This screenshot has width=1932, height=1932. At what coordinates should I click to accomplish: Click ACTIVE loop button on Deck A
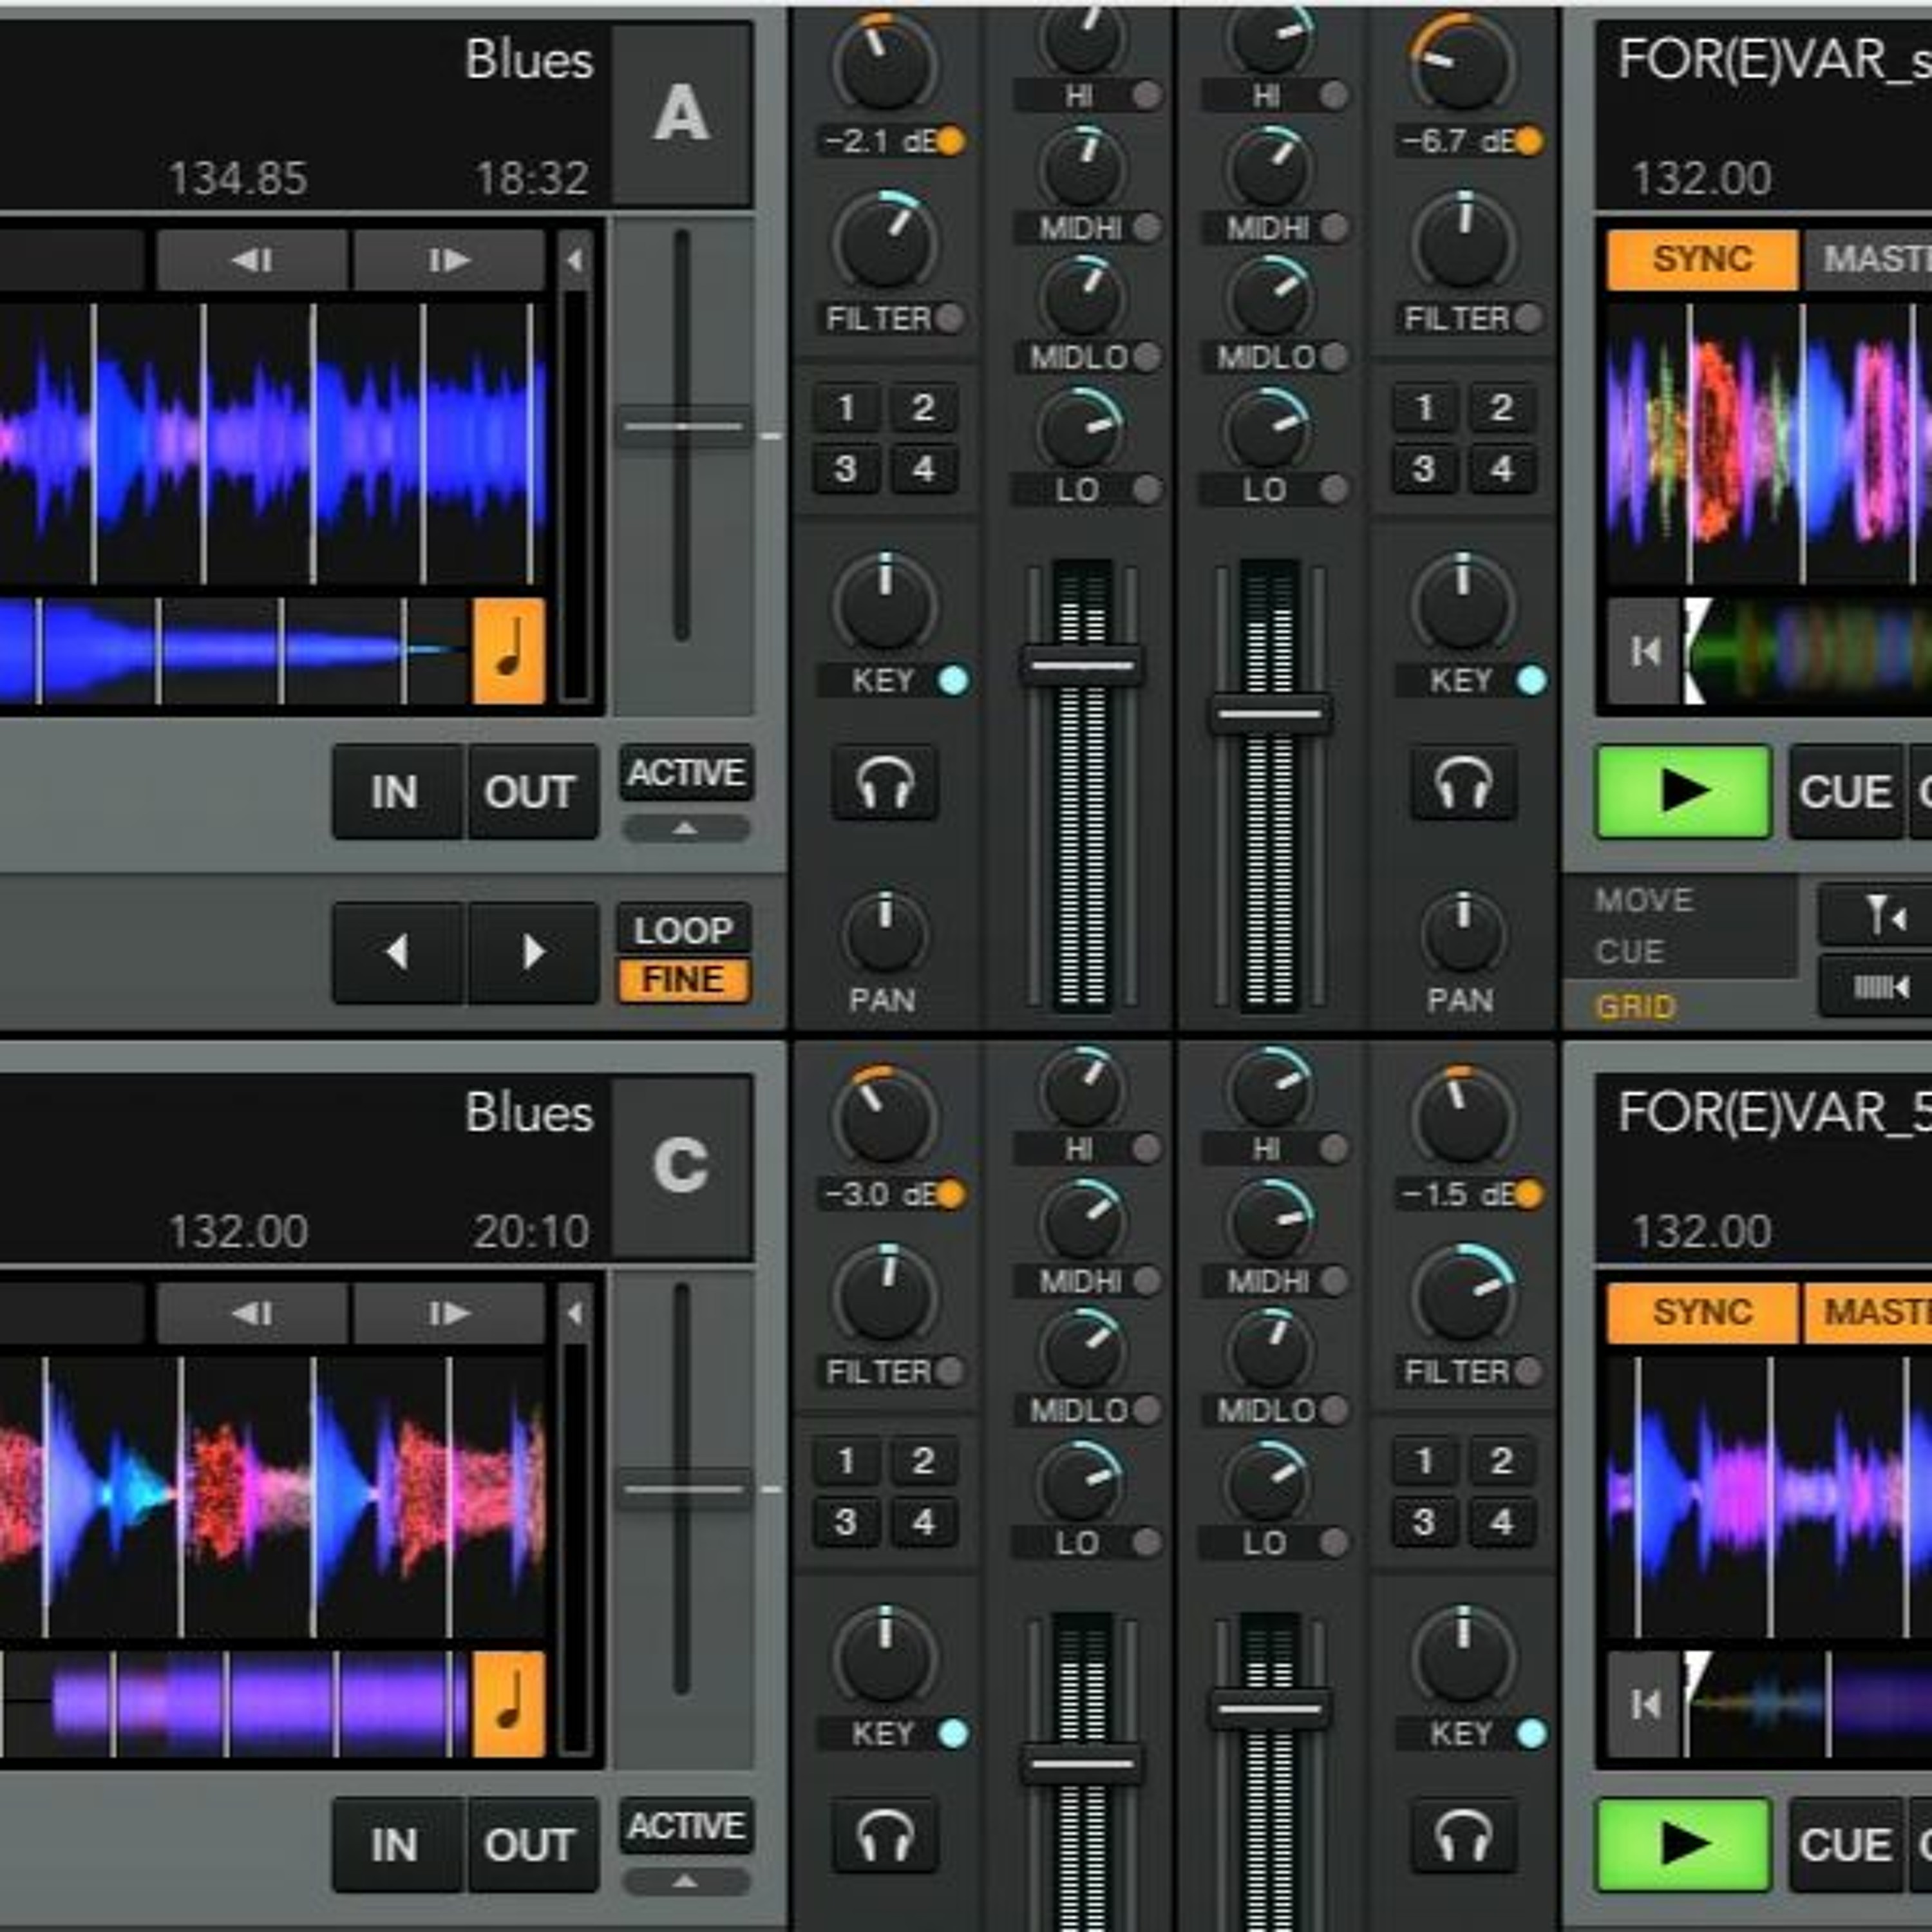point(686,772)
